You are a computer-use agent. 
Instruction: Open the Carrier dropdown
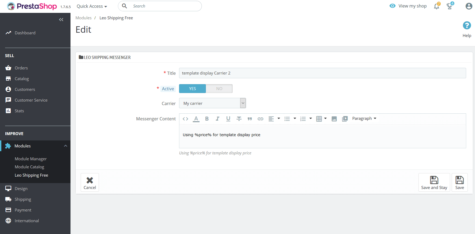coord(212,103)
